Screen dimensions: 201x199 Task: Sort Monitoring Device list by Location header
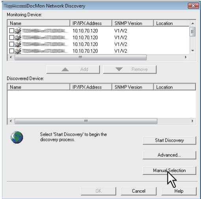tap(172, 23)
